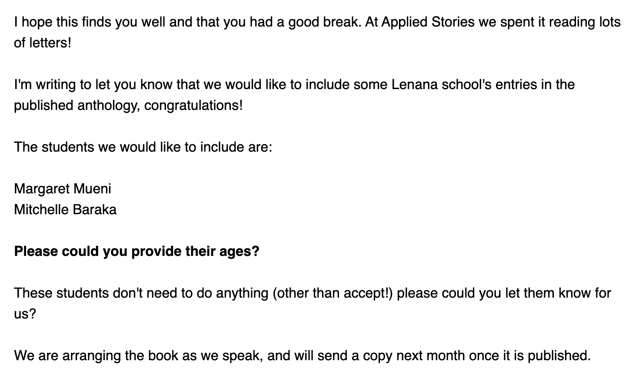Click the name Margaret Mueni
Image resolution: width=632 pixels, height=378 pixels.
click(63, 189)
